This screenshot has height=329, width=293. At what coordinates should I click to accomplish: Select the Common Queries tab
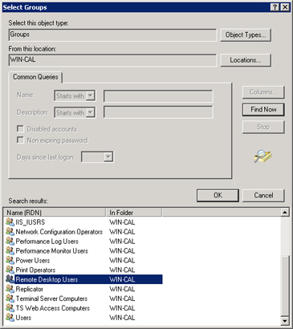[x=35, y=77]
